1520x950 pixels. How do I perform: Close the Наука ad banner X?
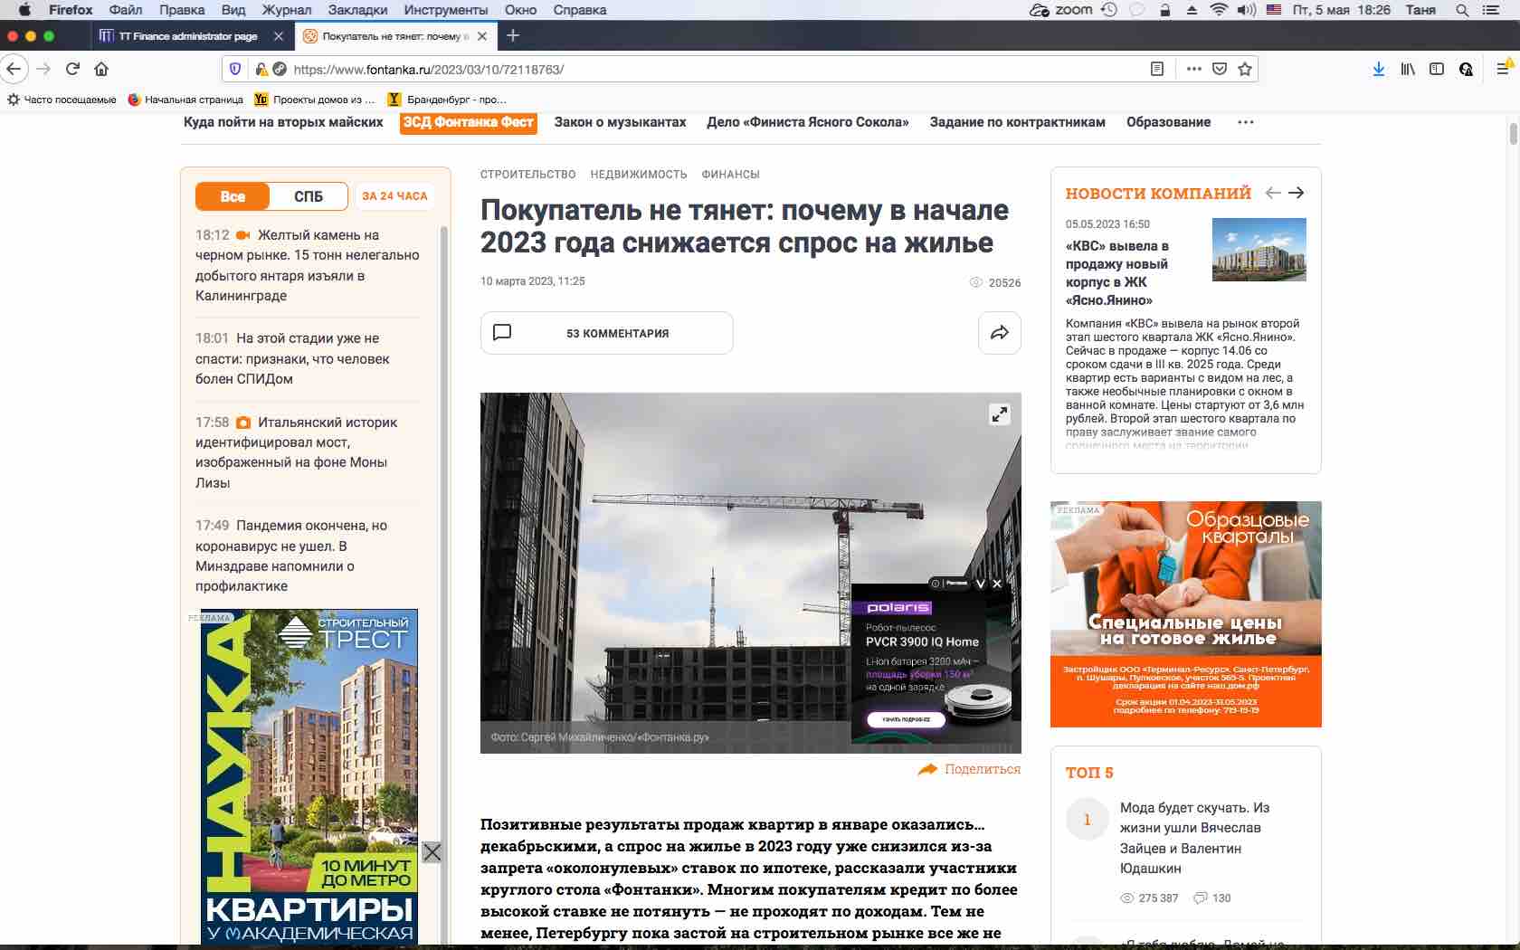coord(432,852)
